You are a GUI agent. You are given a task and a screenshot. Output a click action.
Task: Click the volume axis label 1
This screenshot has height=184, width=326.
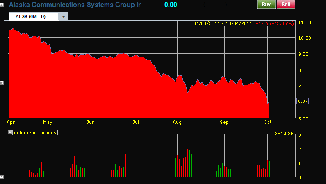(x=300, y=164)
